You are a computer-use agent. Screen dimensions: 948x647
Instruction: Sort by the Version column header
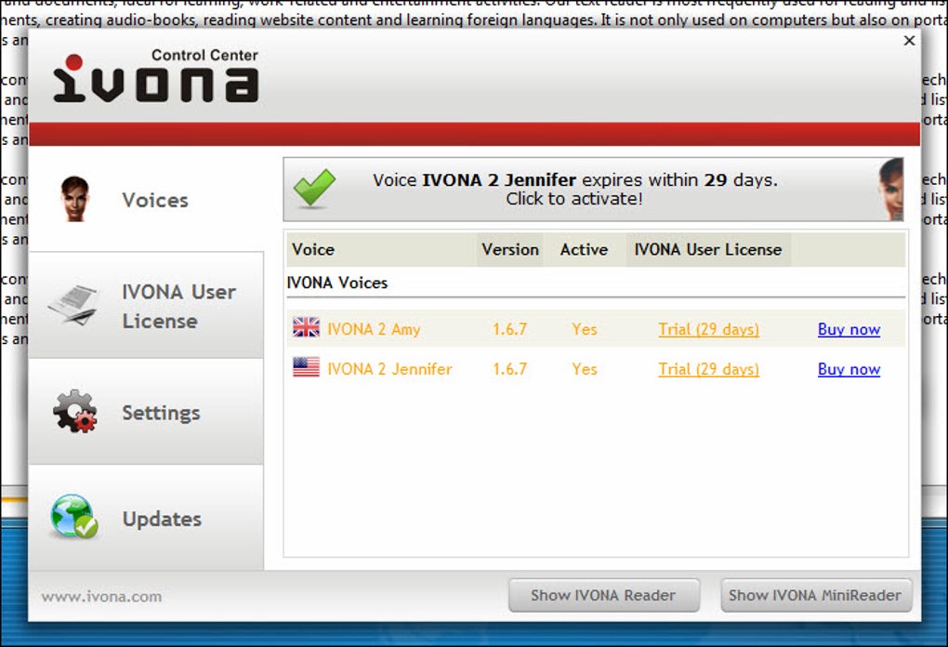click(x=510, y=250)
